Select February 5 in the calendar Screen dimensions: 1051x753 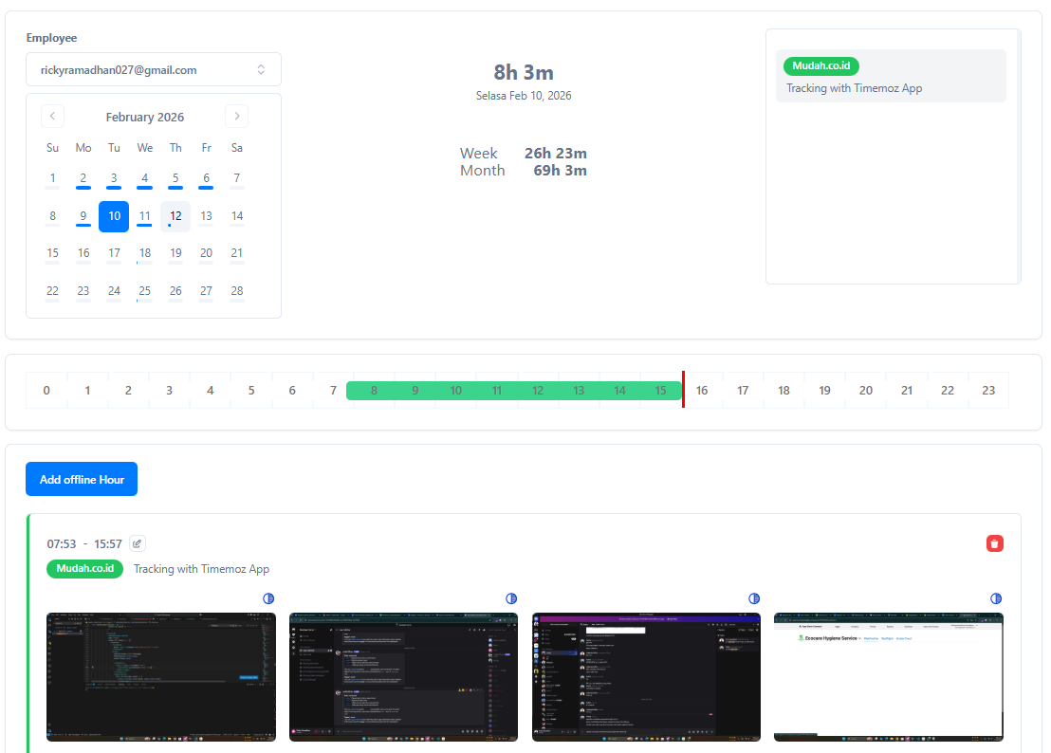pos(175,179)
